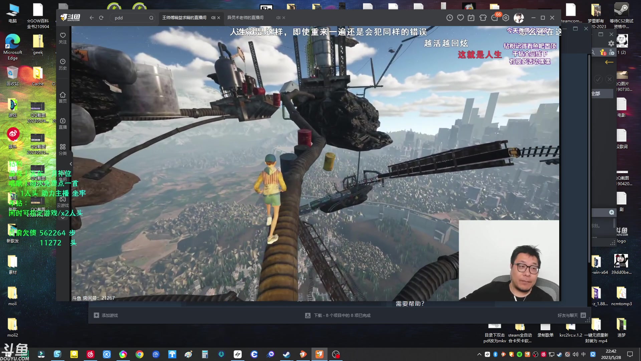The height and width of the screenshot is (361, 641).
Task: Close the 异灵术老师的直播间 tab
Action: 284,18
